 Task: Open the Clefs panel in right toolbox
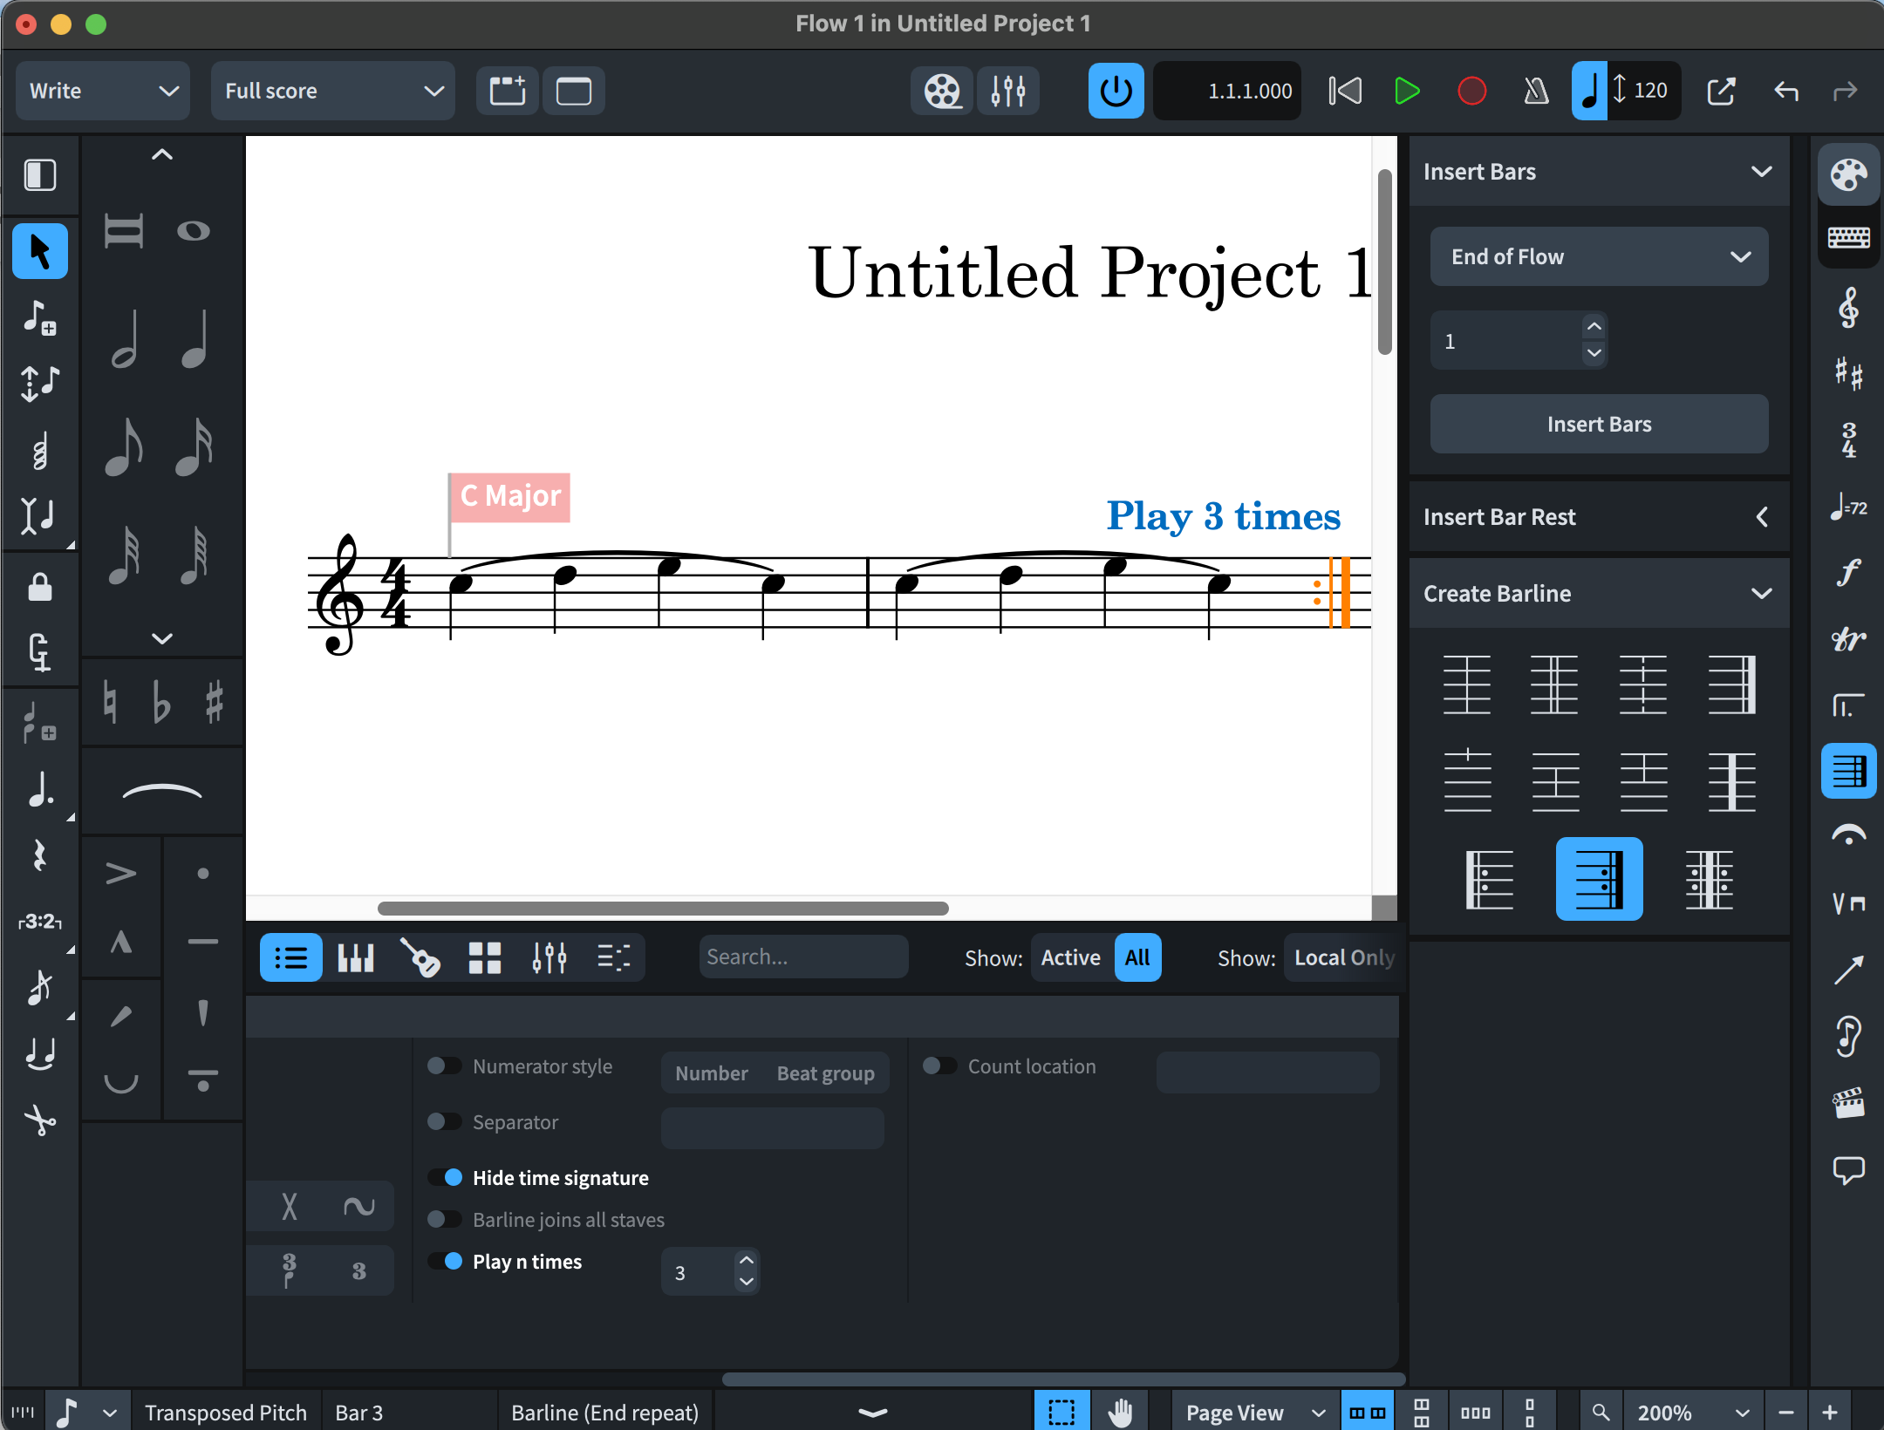[1848, 309]
